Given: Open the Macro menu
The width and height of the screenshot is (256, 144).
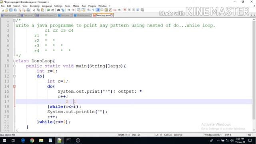Looking at the screenshot, I should tap(76, 6).
